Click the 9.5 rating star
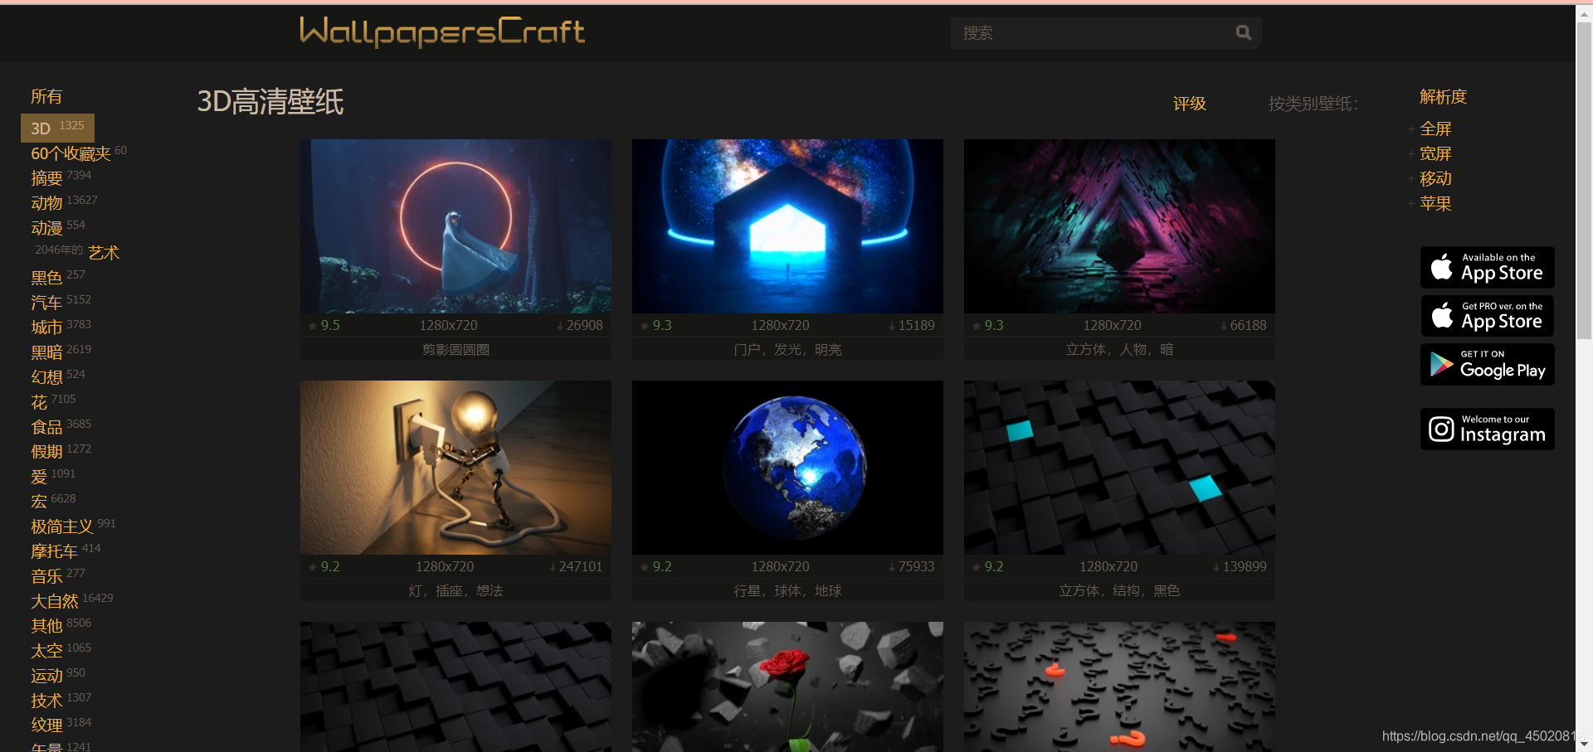 [x=313, y=326]
